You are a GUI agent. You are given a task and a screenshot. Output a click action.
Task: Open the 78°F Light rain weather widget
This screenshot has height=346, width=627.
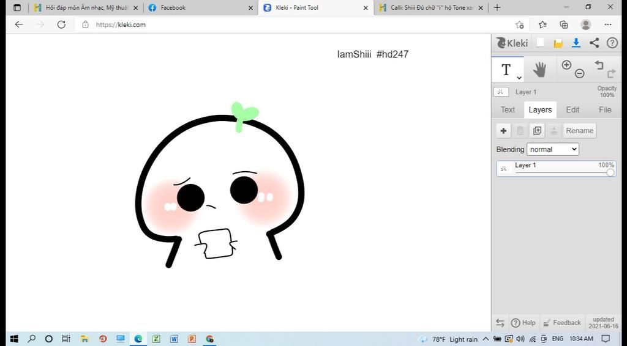point(448,339)
